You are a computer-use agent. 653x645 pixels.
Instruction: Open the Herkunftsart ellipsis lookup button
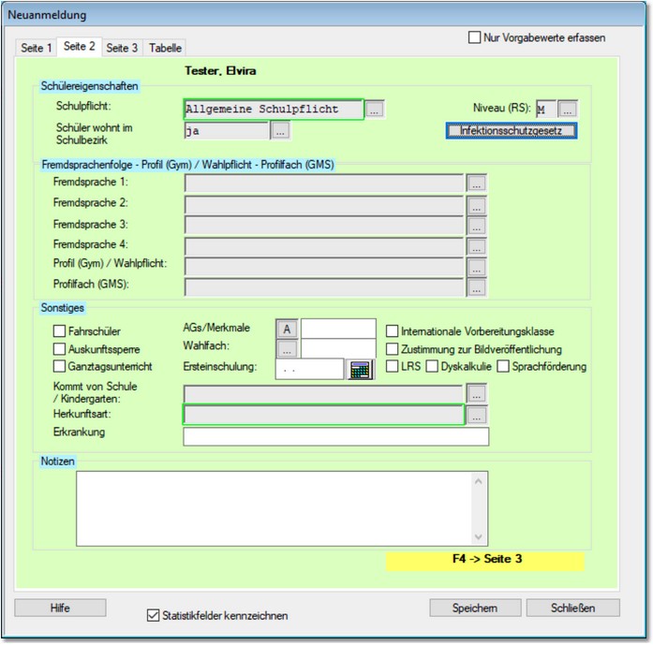point(477,414)
